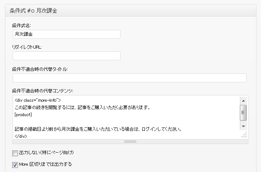Uncheck the More 区切りまでは出力する checkbox
Image resolution: width=261 pixels, height=172 pixels.
click(15, 165)
